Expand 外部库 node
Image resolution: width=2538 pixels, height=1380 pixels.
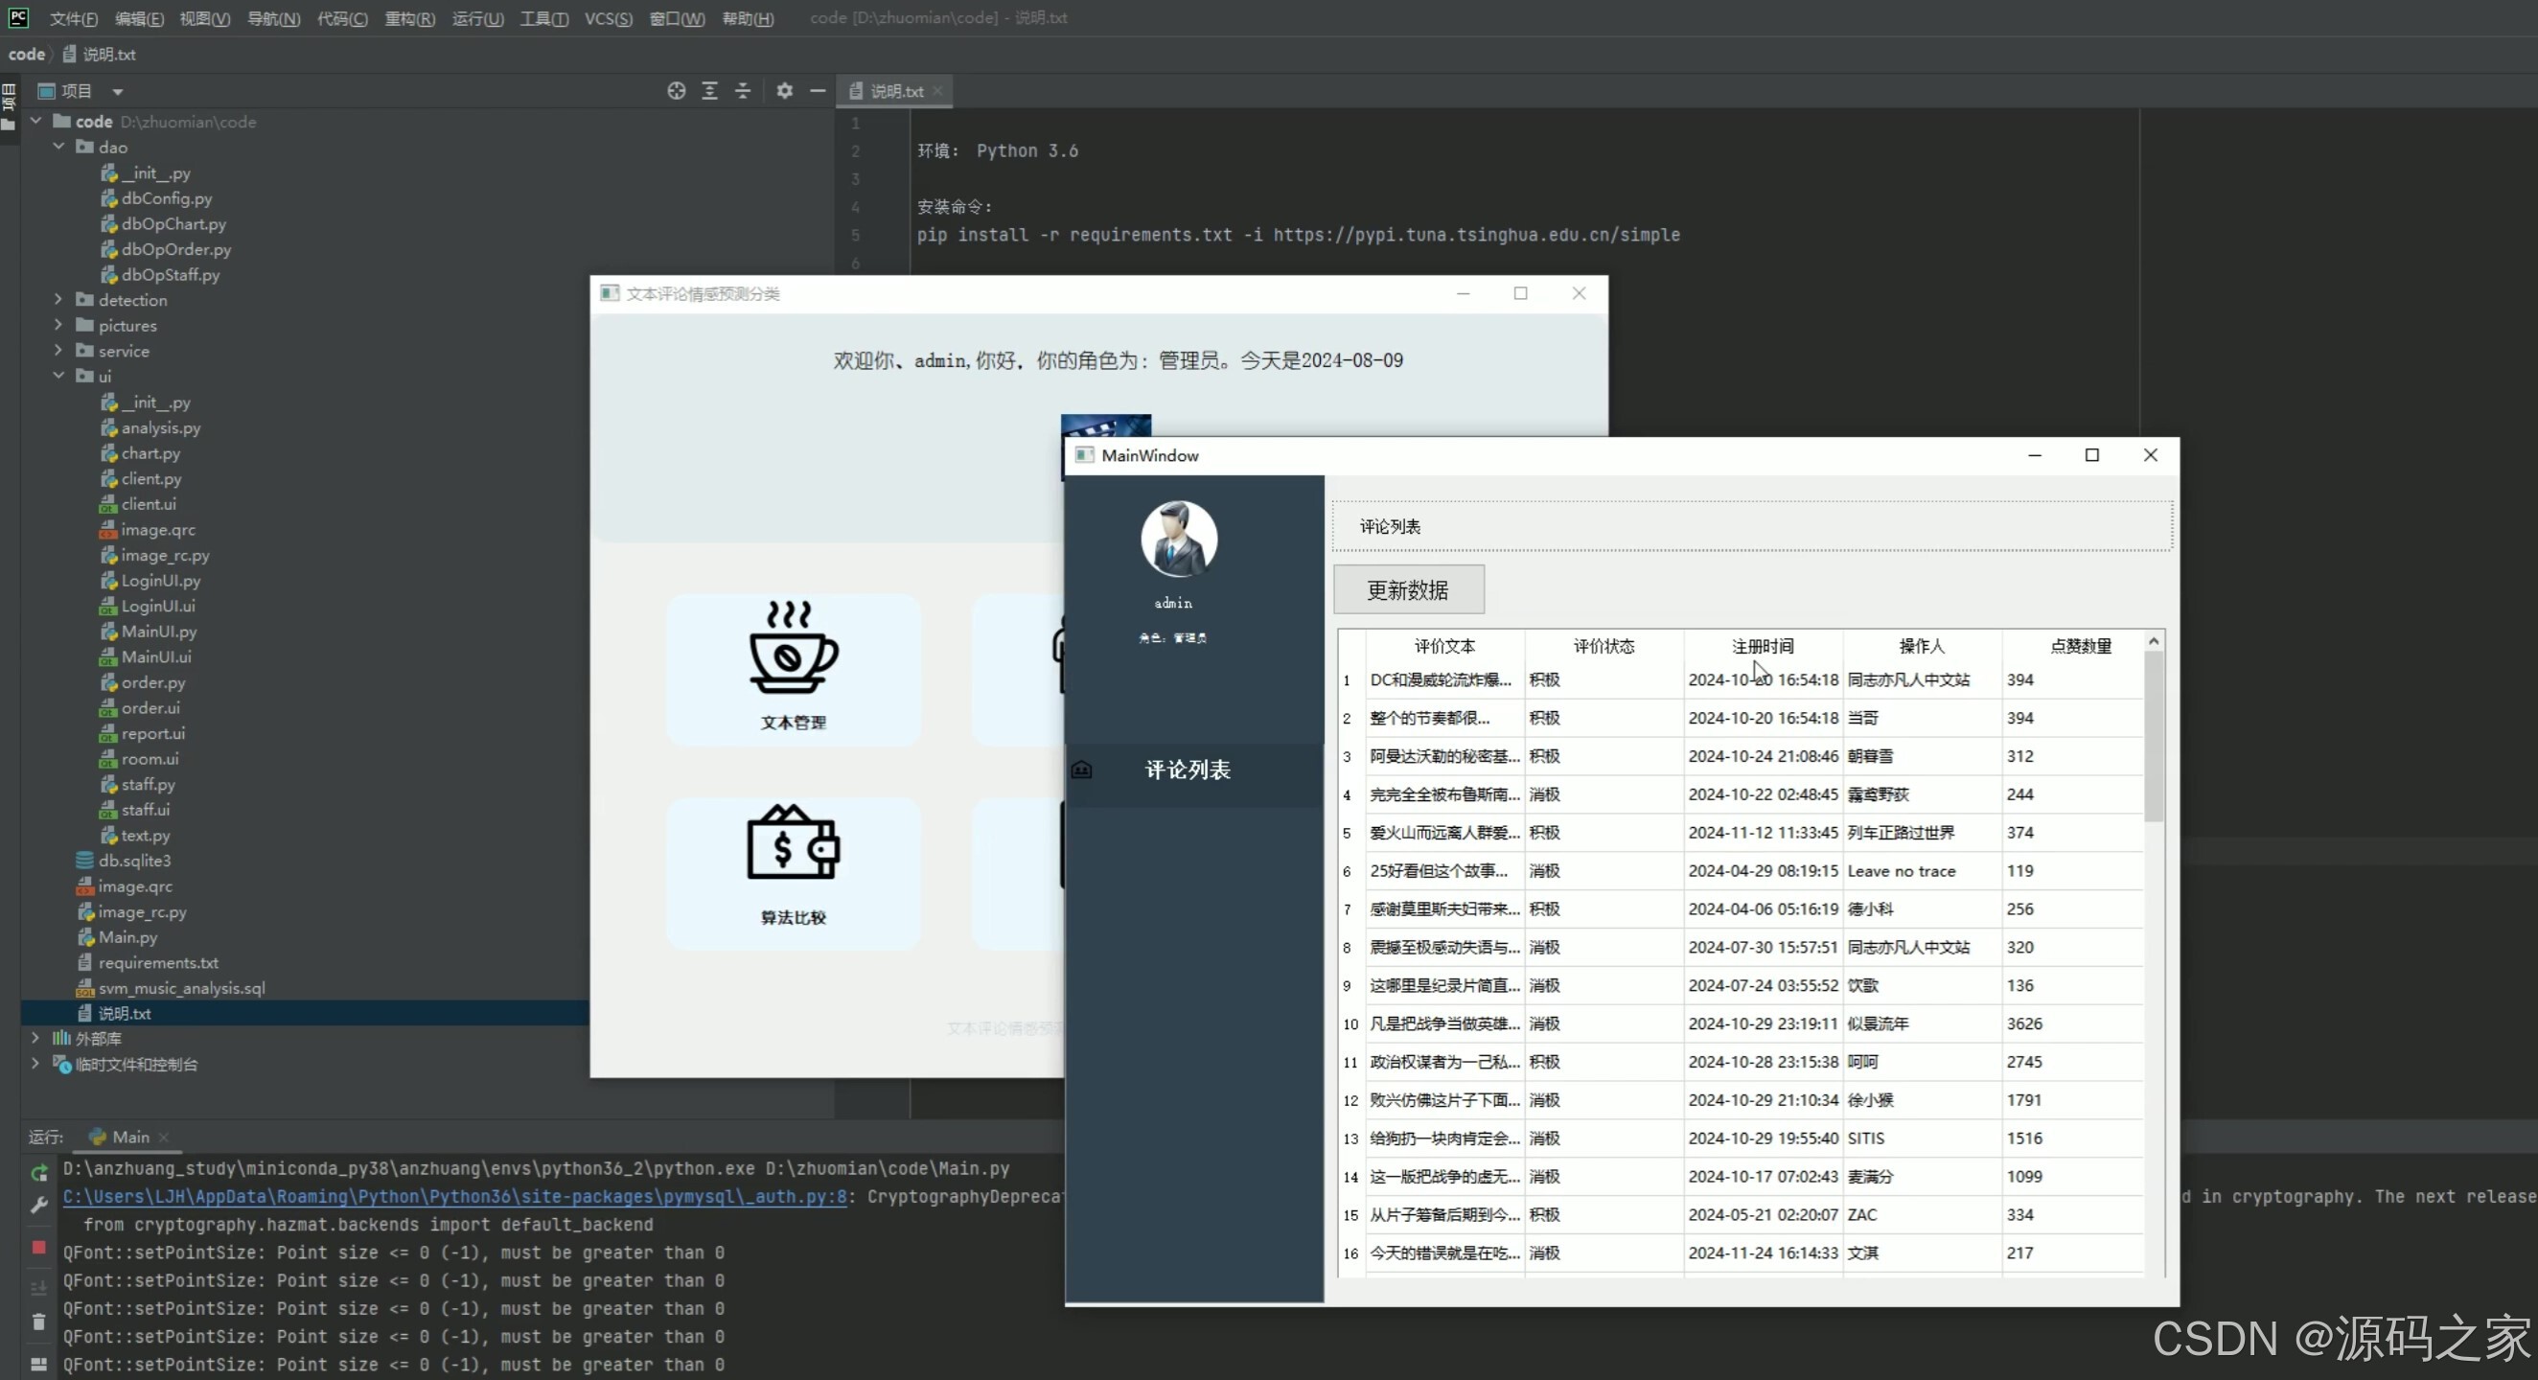point(36,1038)
